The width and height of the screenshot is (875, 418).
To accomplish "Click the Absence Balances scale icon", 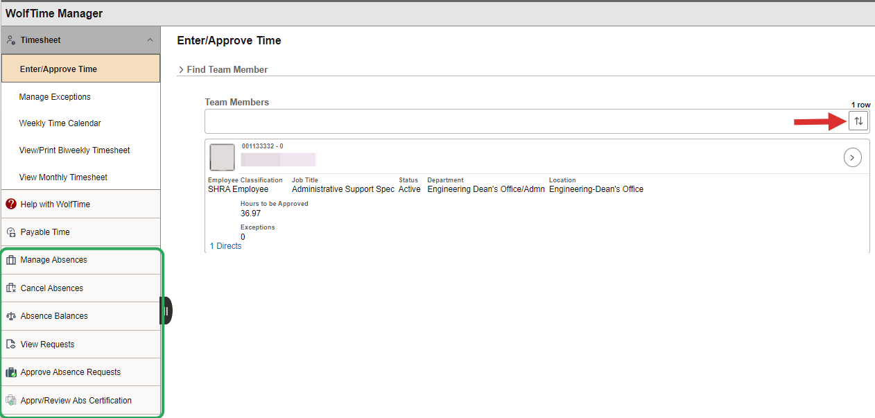I will 11,316.
